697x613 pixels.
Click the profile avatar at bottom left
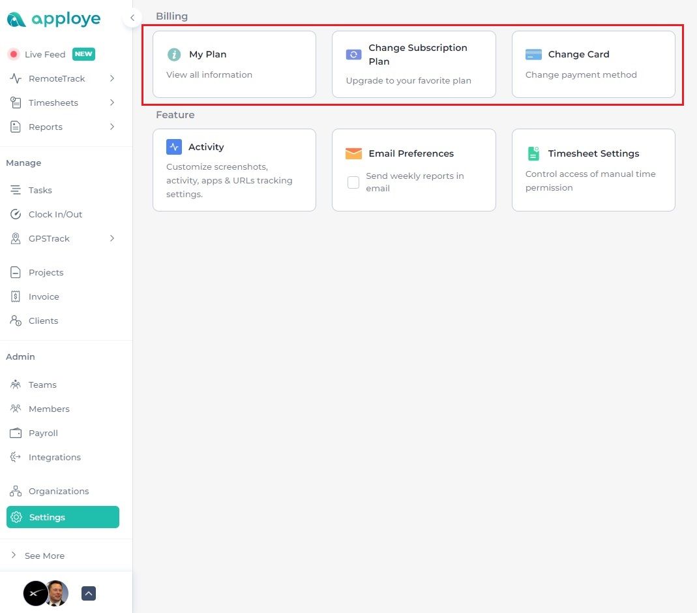tap(57, 593)
